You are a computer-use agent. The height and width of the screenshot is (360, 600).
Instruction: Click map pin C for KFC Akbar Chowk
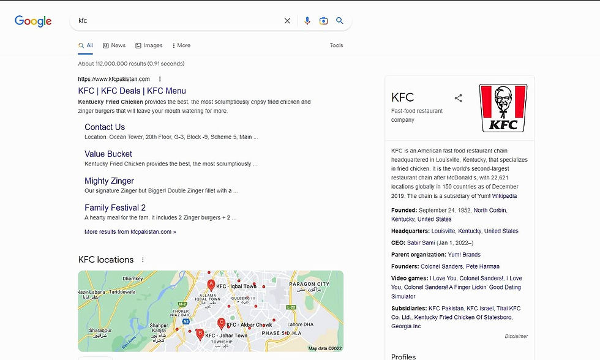click(221, 323)
